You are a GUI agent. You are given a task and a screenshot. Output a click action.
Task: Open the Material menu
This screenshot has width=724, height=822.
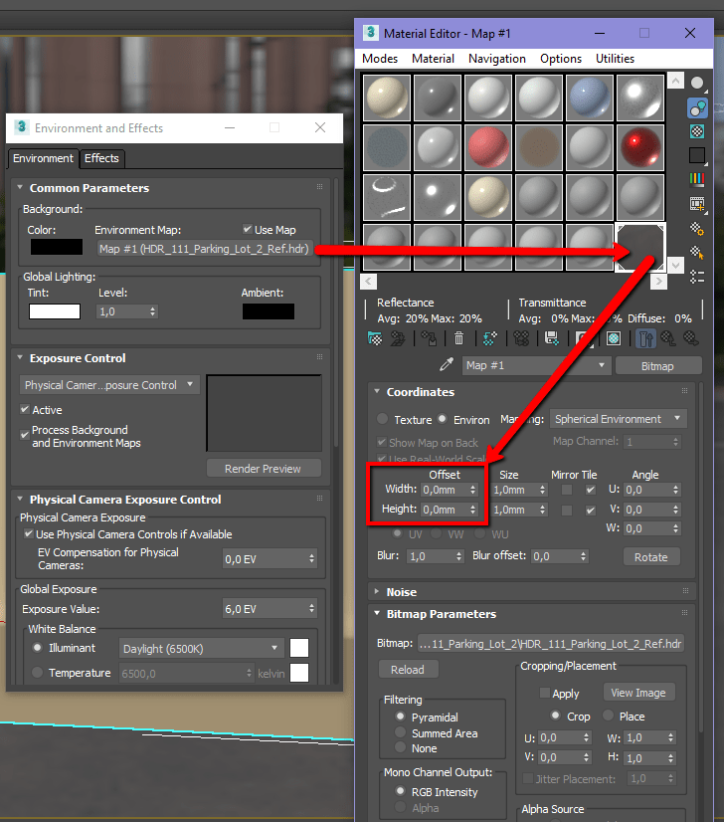pos(433,58)
